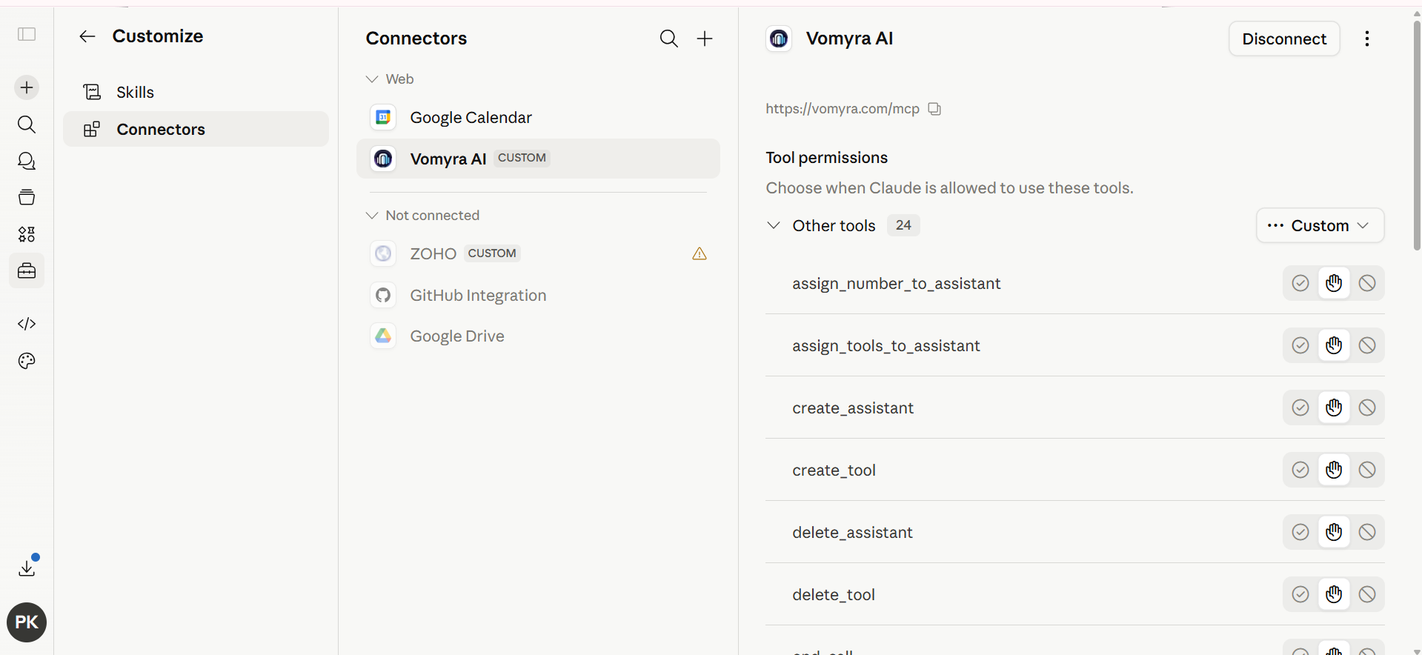Open search from left sidebar magnifier
The image size is (1422, 655).
[27, 124]
